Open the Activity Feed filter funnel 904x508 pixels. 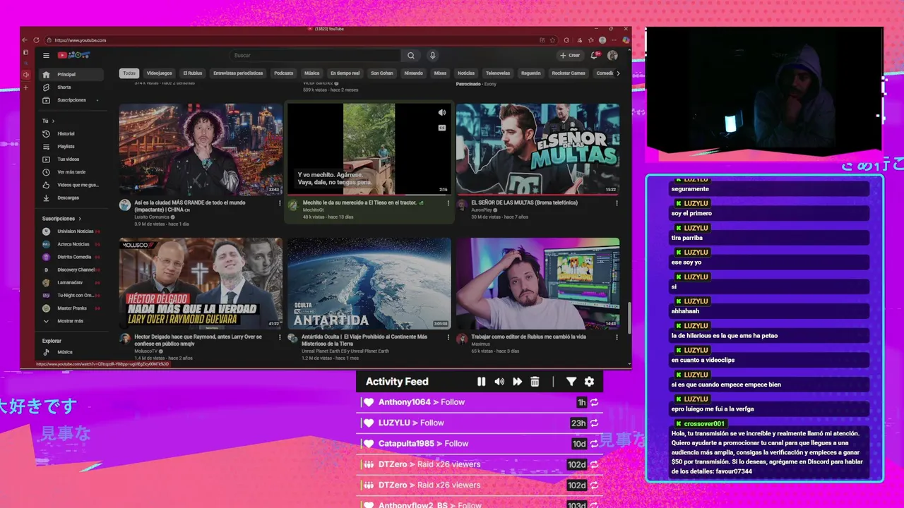(x=571, y=382)
